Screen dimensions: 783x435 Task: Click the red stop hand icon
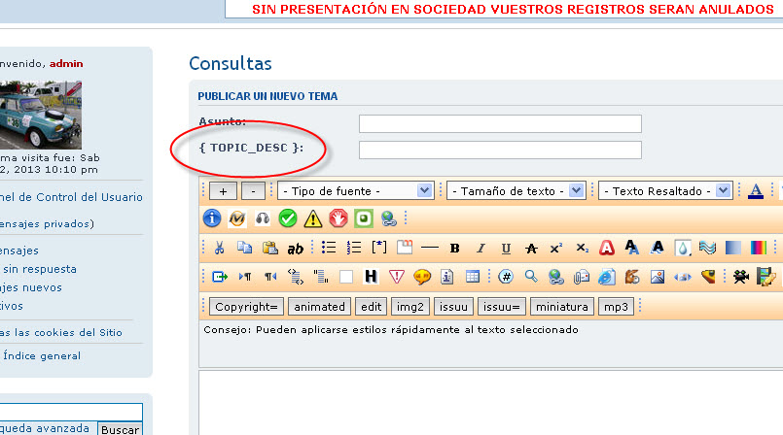338,218
